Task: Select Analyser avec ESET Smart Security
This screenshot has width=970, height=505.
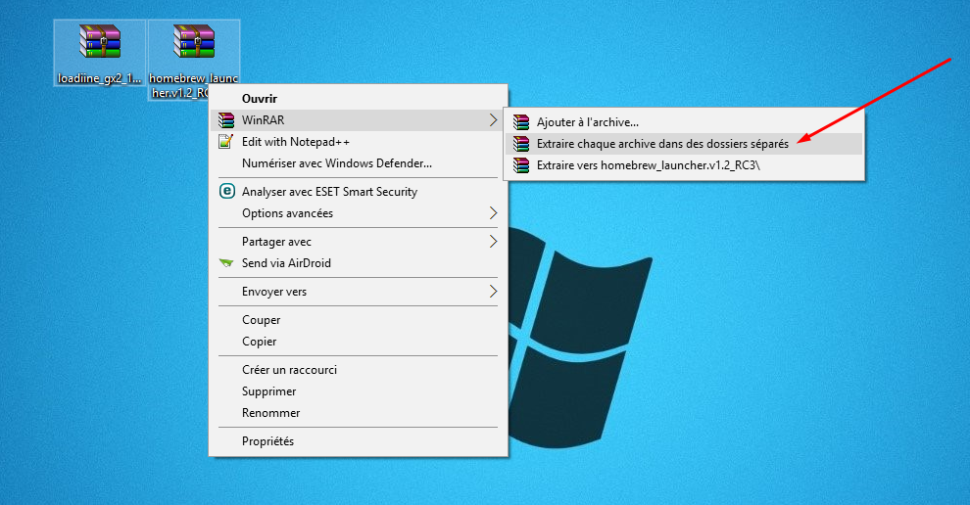Action: pos(358,192)
